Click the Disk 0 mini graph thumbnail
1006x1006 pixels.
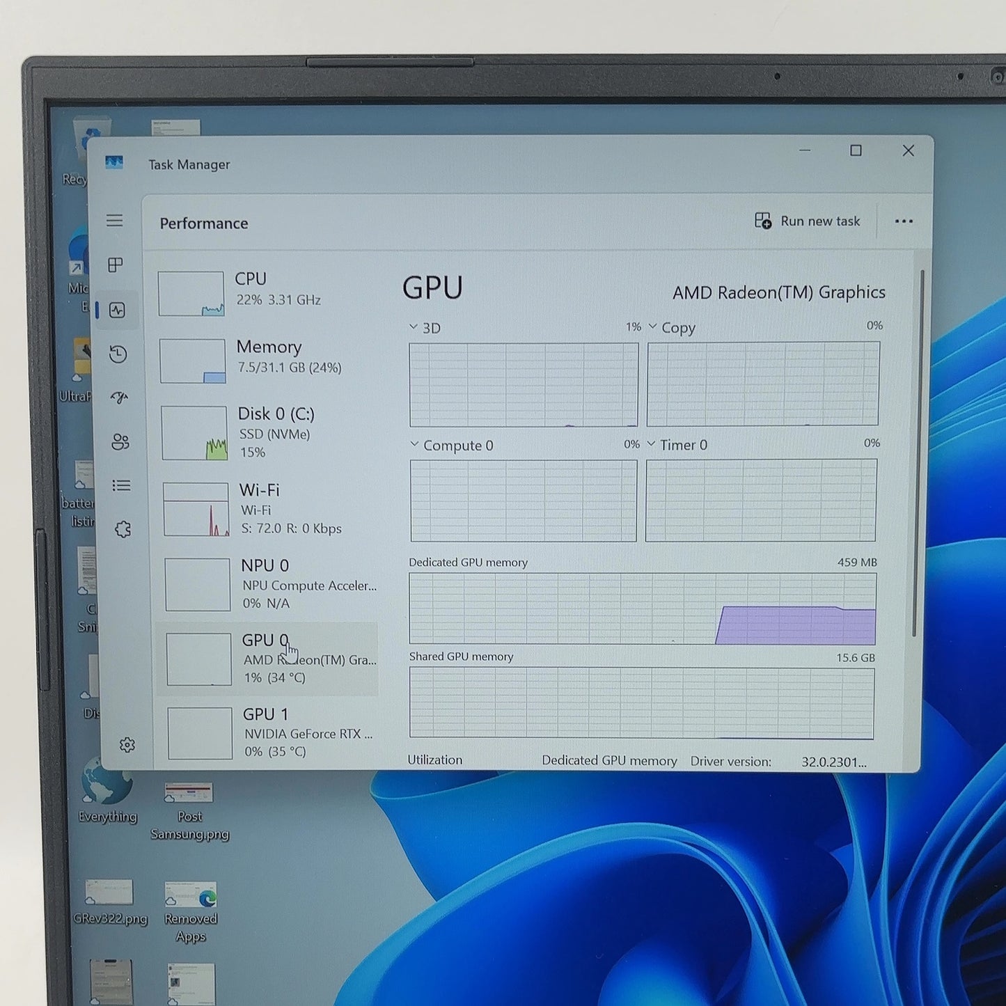pos(195,433)
